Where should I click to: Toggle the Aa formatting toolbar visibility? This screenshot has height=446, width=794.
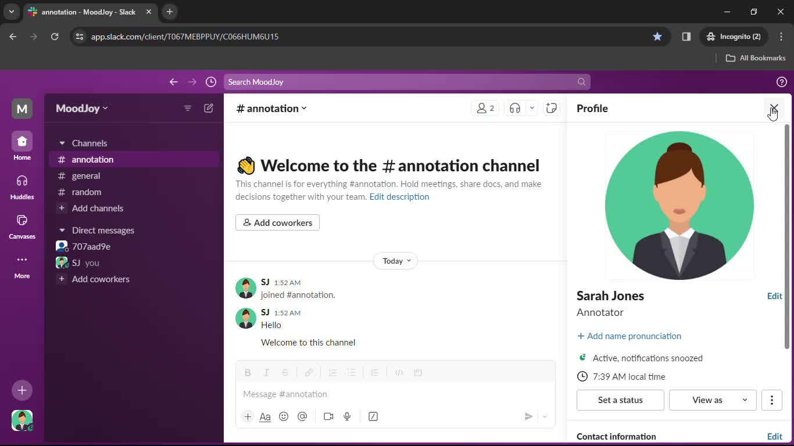[x=265, y=416]
